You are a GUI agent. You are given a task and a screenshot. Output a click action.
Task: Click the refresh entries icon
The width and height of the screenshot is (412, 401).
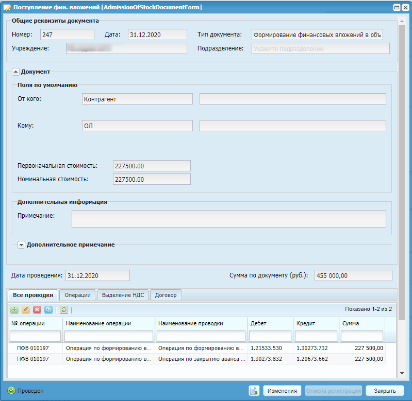click(64, 310)
